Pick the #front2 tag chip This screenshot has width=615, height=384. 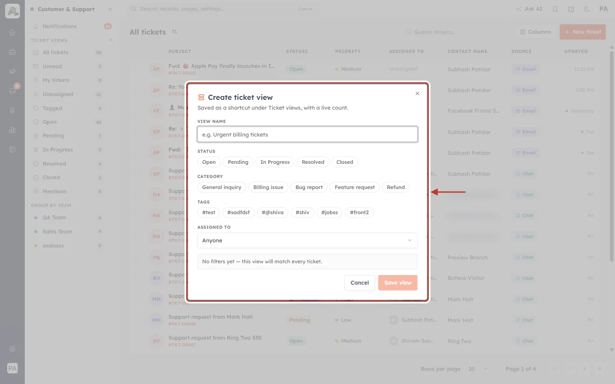[x=359, y=212]
